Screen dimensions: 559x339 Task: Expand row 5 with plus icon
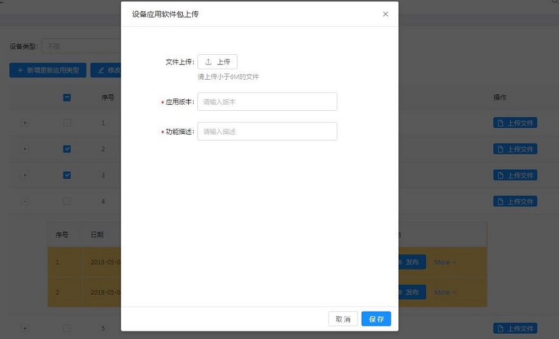pos(24,328)
